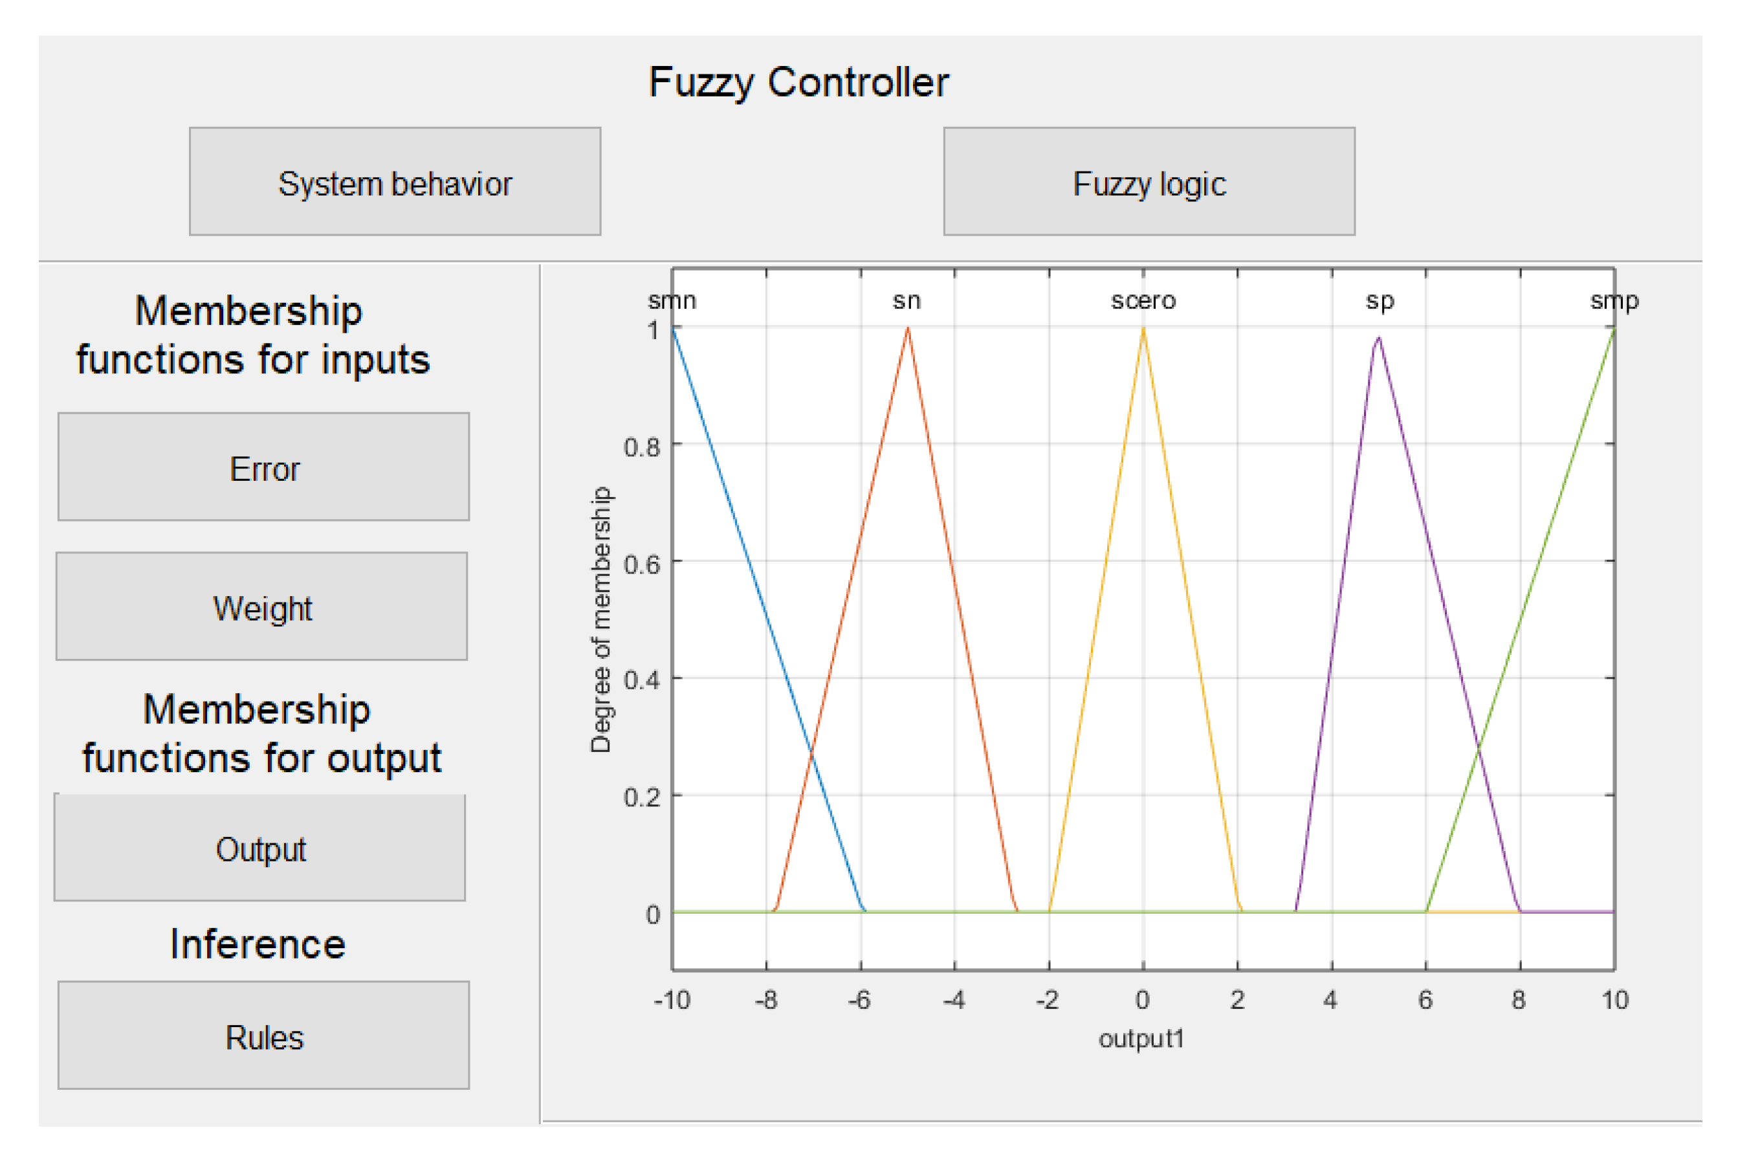Open the inference Rules
The height and width of the screenshot is (1152, 1738).
pyautogui.click(x=263, y=1036)
